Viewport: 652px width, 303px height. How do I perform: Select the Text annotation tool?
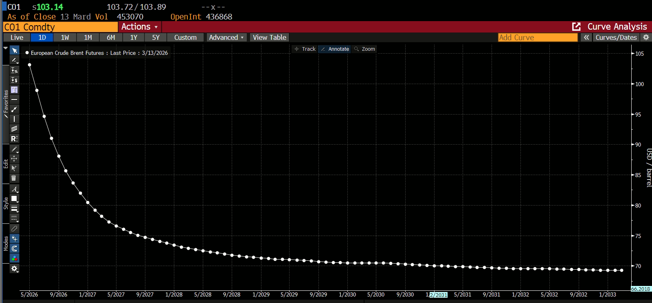[14, 90]
